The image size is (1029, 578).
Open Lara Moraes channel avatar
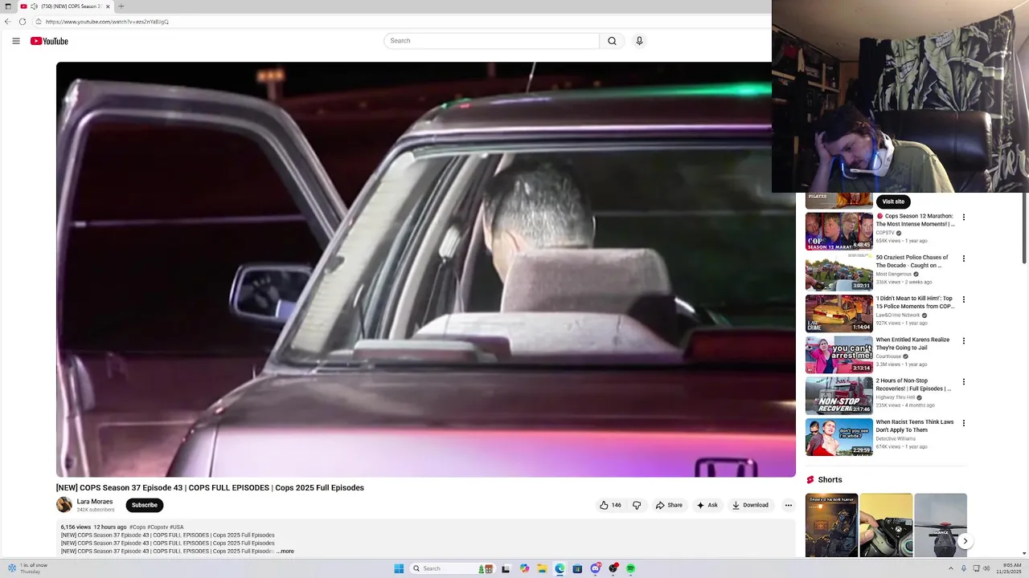tap(64, 505)
